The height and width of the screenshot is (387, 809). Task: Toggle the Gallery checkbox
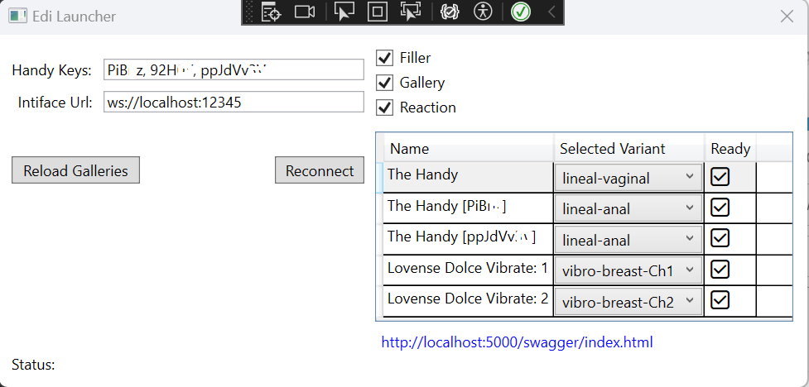(x=384, y=83)
